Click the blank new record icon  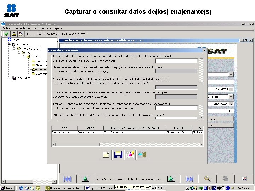pyautogui.click(x=106, y=155)
